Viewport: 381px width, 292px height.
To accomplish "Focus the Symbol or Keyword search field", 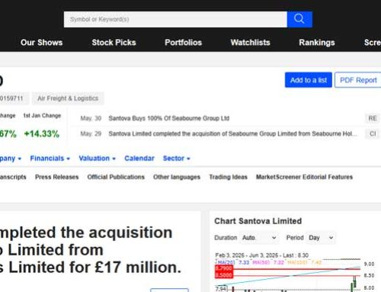I will click(x=175, y=19).
